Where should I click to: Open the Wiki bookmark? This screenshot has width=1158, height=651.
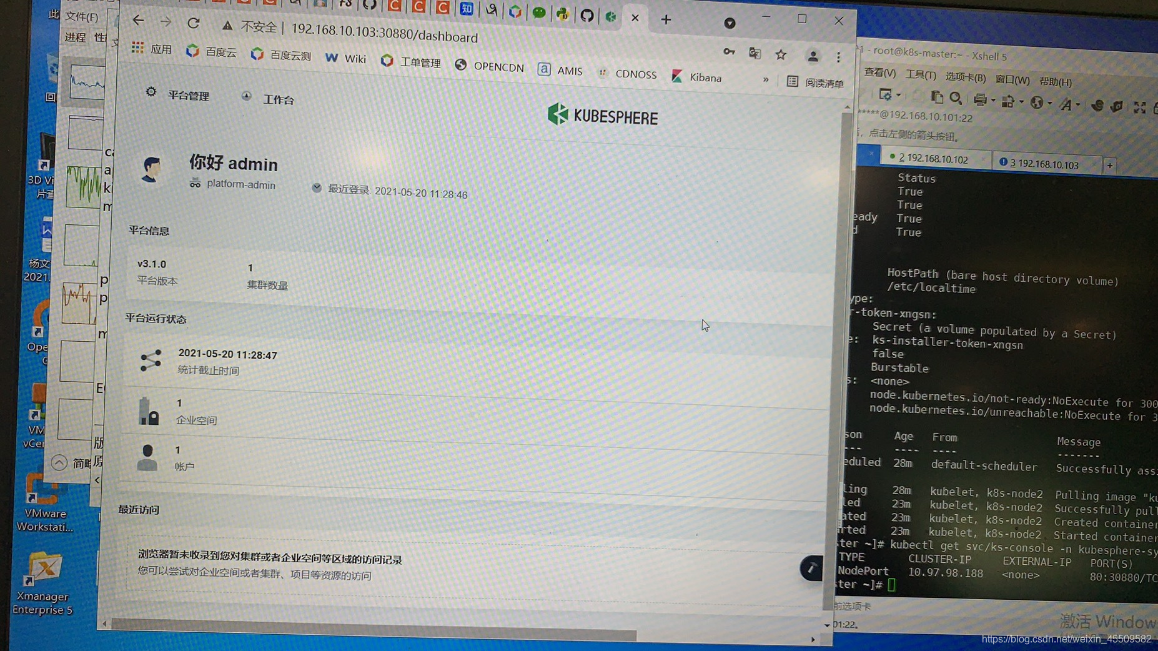345,58
